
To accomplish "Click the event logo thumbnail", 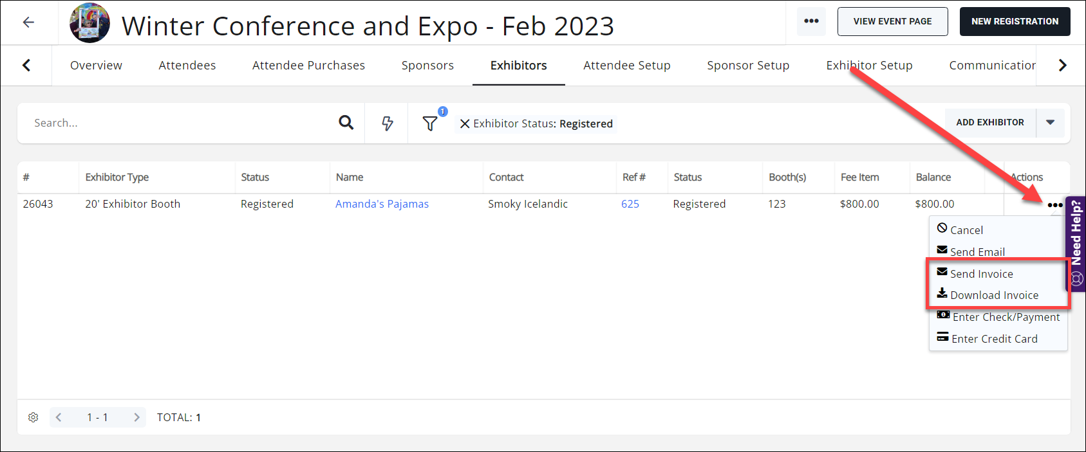I will 89,23.
